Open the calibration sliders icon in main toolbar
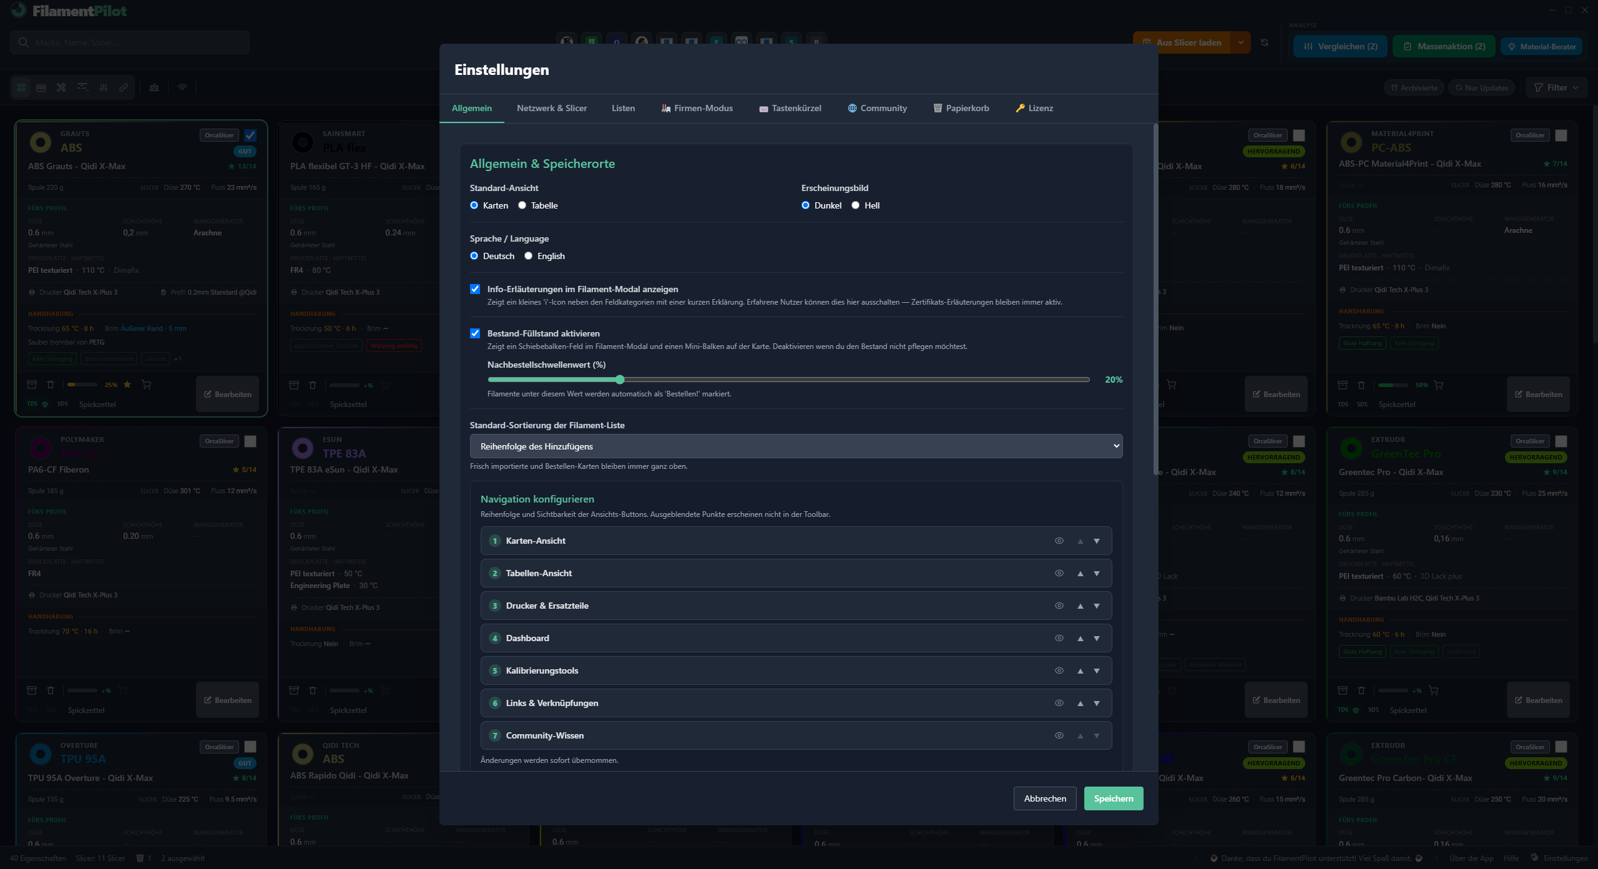1598x869 pixels. tap(104, 87)
